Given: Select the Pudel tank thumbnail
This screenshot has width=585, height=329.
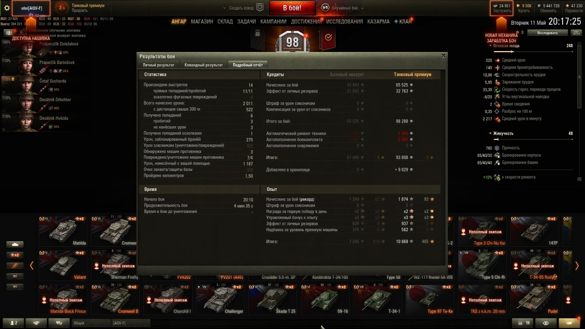Looking at the screenshot, I should [x=535, y=299].
